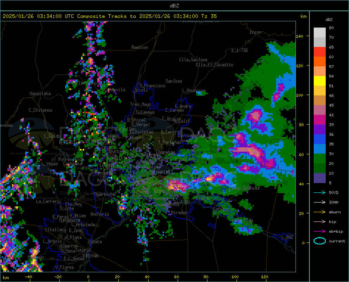Image resolution: width=349 pixels, height=282 pixels.
Task: Click the Tulumaya label
Action: coord(145,112)
